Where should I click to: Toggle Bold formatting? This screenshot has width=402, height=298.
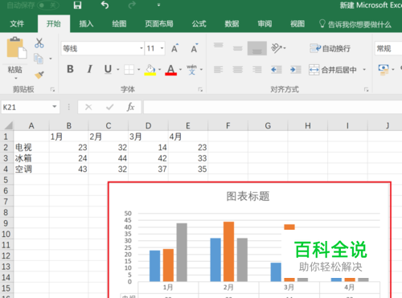(x=70, y=69)
